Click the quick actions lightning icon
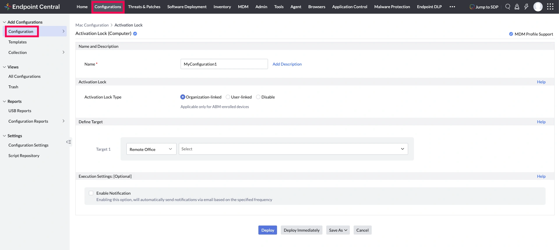The width and height of the screenshot is (559, 250). point(526,7)
